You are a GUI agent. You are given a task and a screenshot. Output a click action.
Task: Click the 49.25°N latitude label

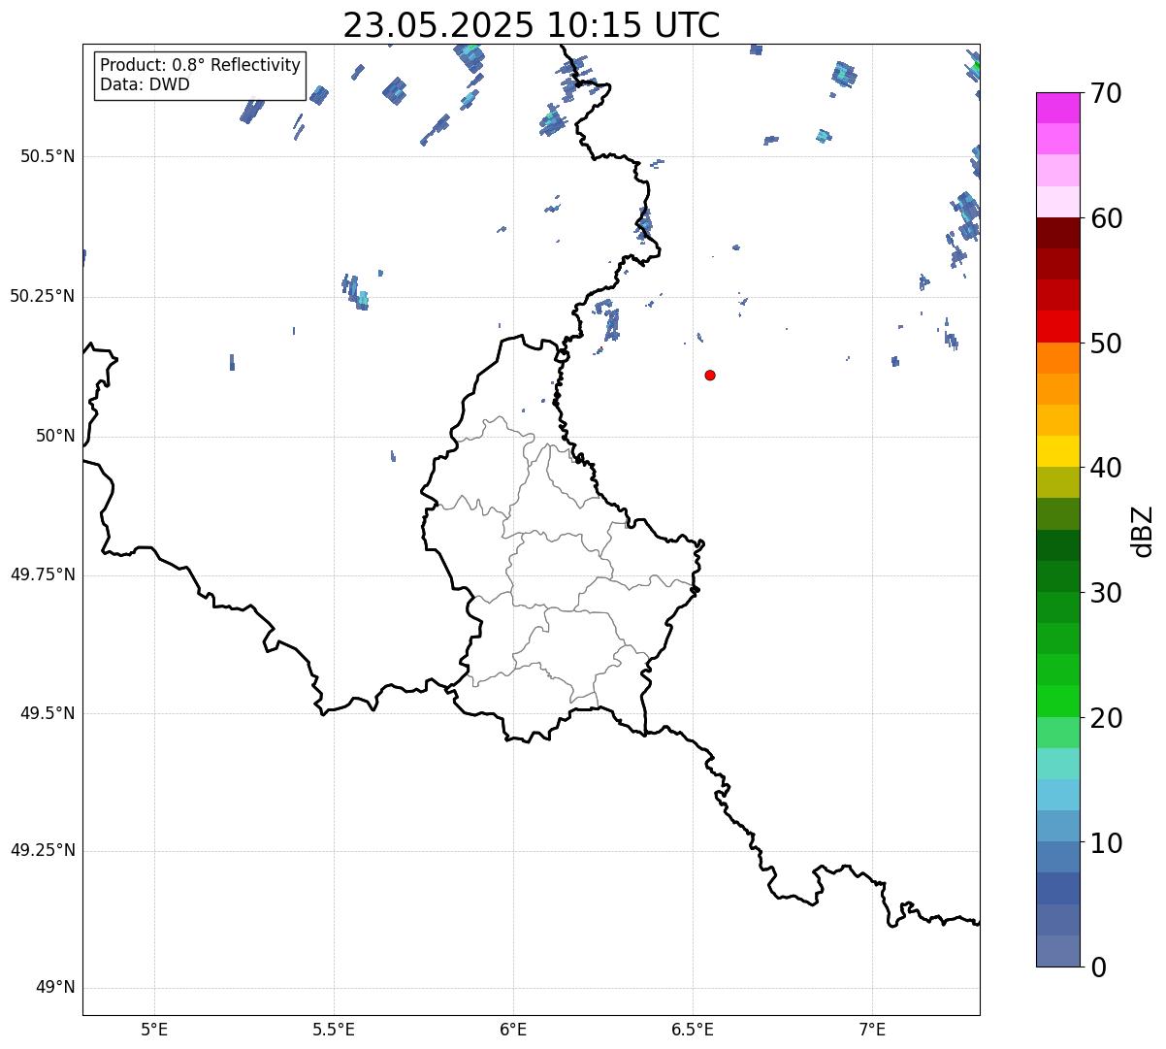[42, 850]
